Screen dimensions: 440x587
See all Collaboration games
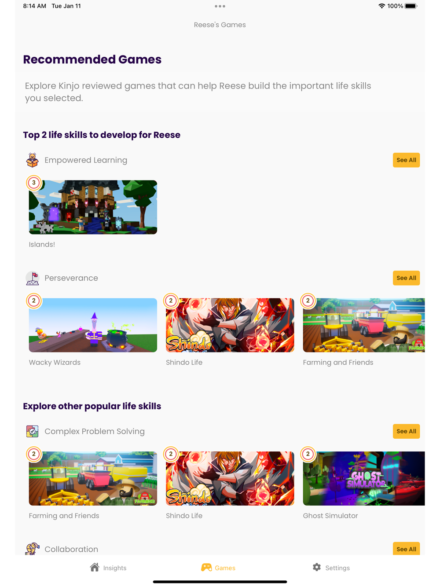[x=406, y=549]
